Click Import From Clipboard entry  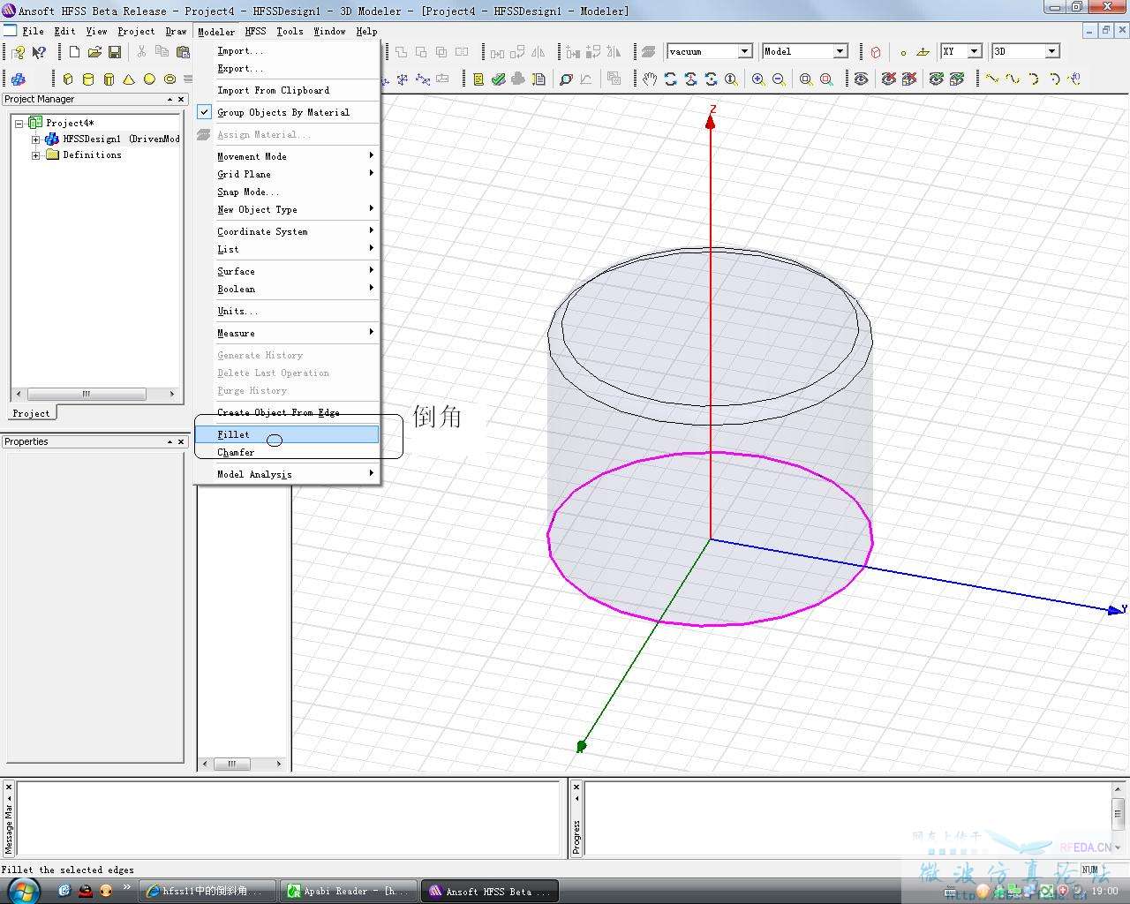click(x=288, y=90)
